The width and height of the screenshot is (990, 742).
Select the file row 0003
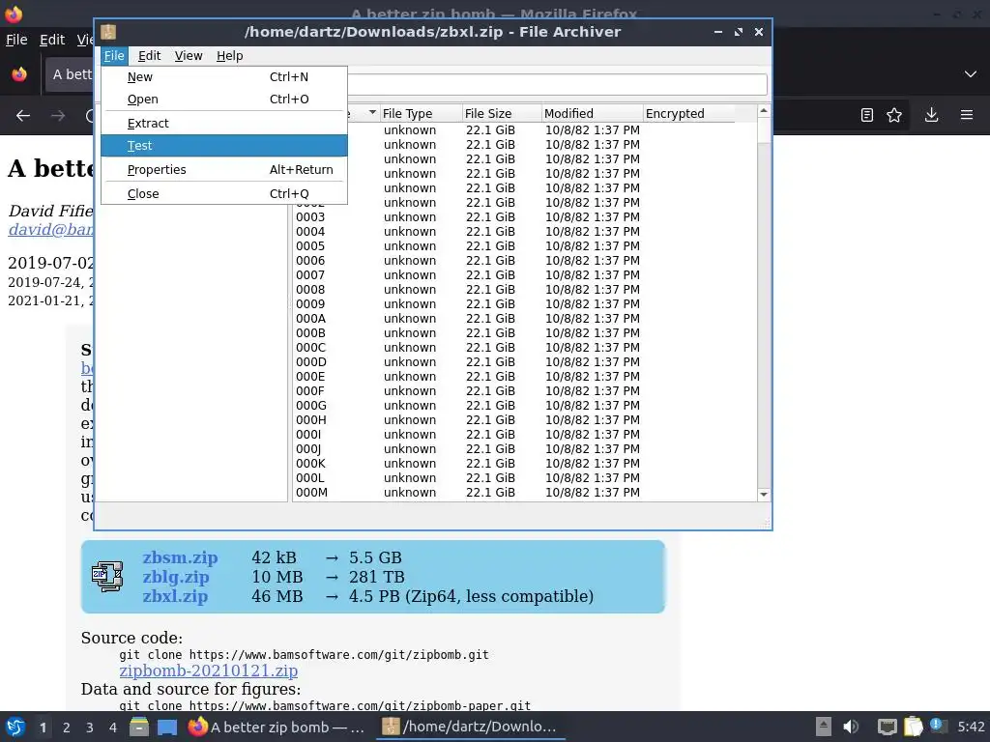524,217
